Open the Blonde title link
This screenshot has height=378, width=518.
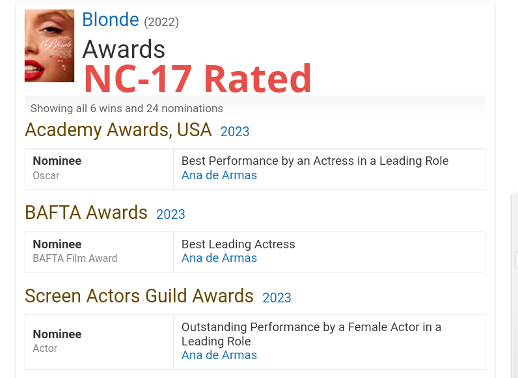(110, 20)
